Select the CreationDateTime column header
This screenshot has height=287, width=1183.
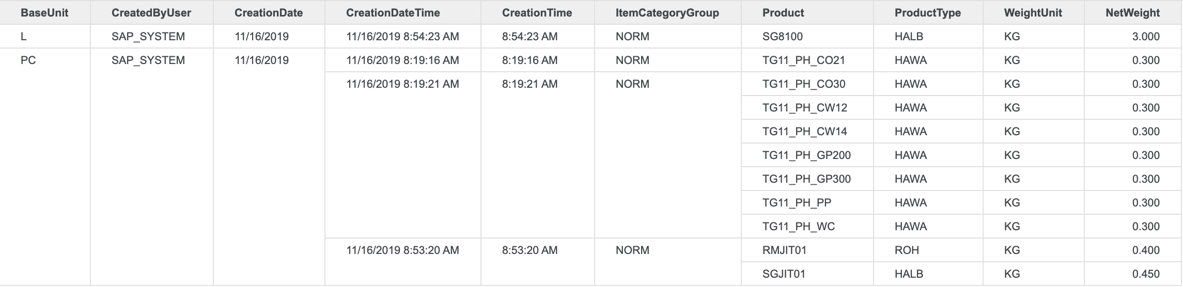393,13
